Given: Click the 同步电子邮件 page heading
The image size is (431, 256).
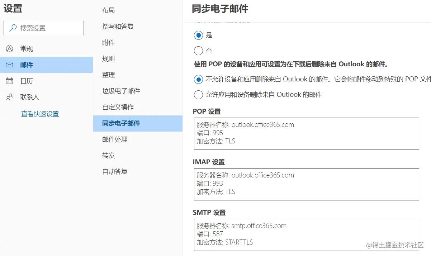Looking at the screenshot, I should pyautogui.click(x=220, y=9).
